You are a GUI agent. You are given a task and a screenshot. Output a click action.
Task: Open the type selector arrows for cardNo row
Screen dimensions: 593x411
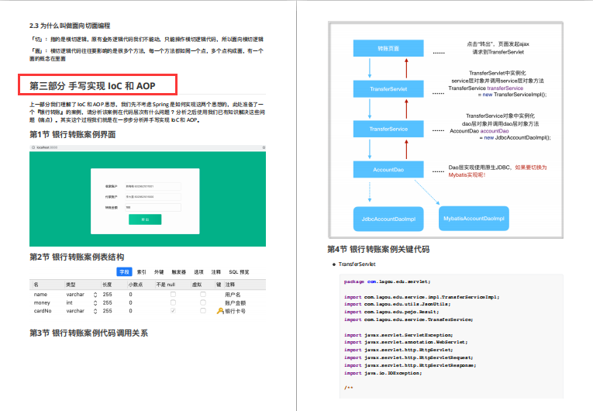95,311
